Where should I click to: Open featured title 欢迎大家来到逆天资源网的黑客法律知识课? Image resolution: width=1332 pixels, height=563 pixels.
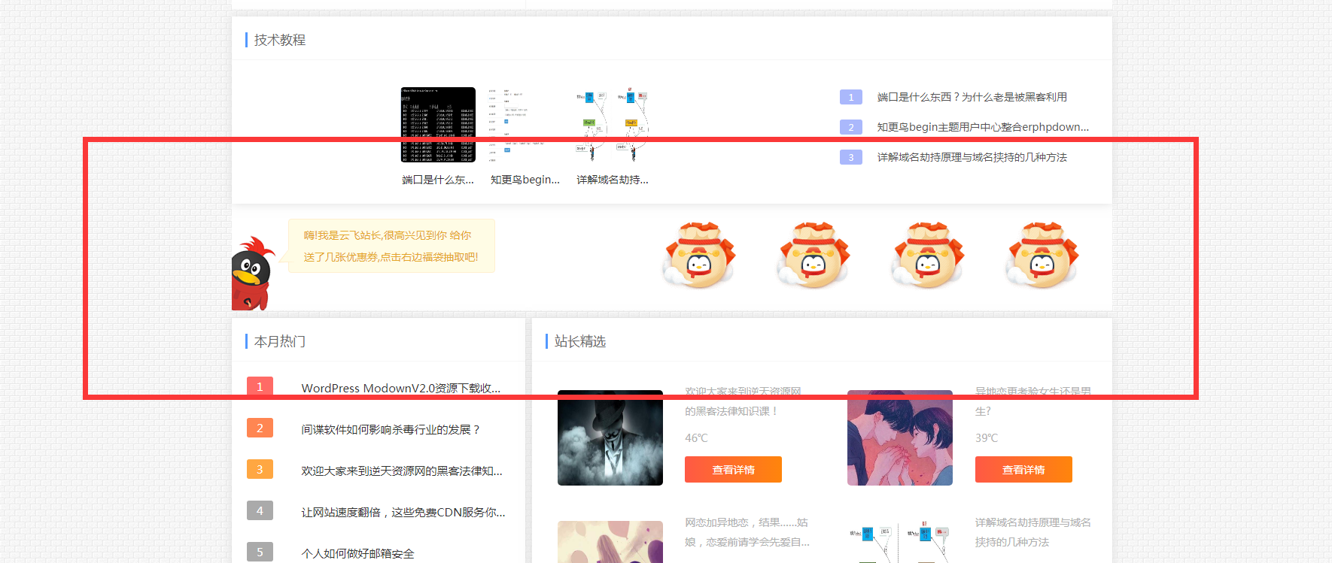(x=743, y=401)
